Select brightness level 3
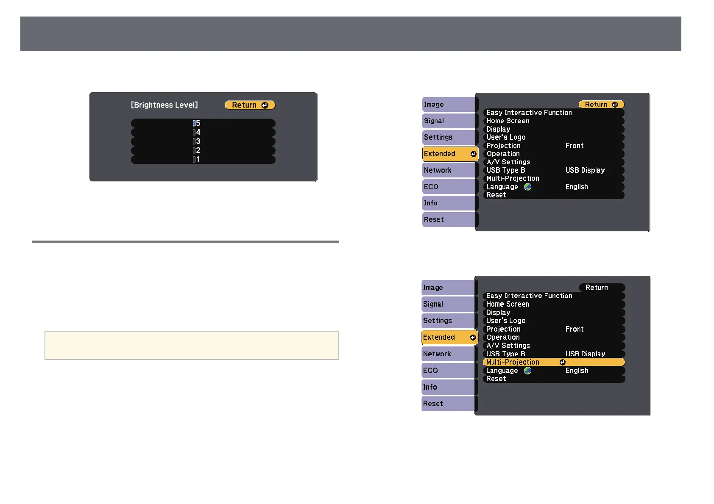Screen dimensions: 714x504 click(x=203, y=141)
